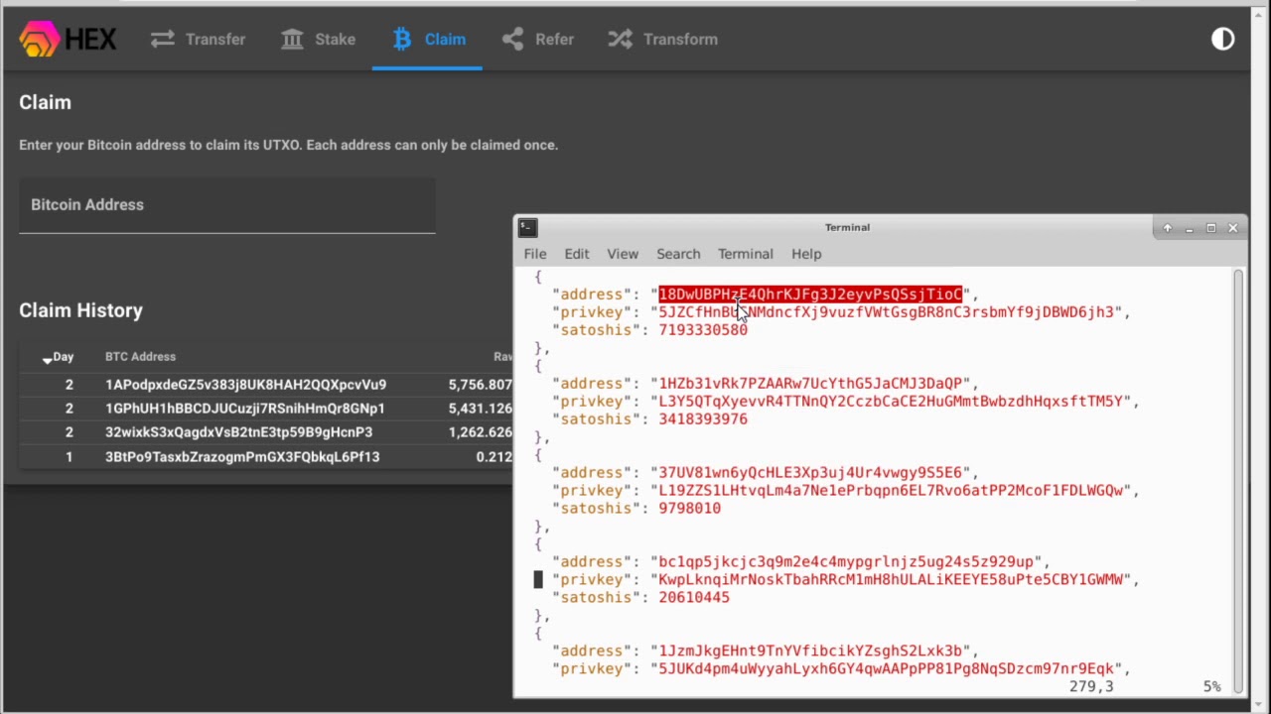Click the Terminal vertical scrollbar
Viewport: 1271px width, 714px height.
1238,480
